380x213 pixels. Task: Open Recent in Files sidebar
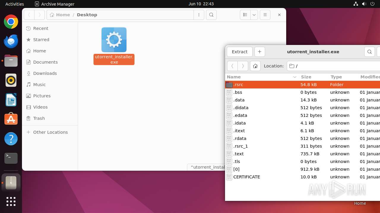click(50, 28)
